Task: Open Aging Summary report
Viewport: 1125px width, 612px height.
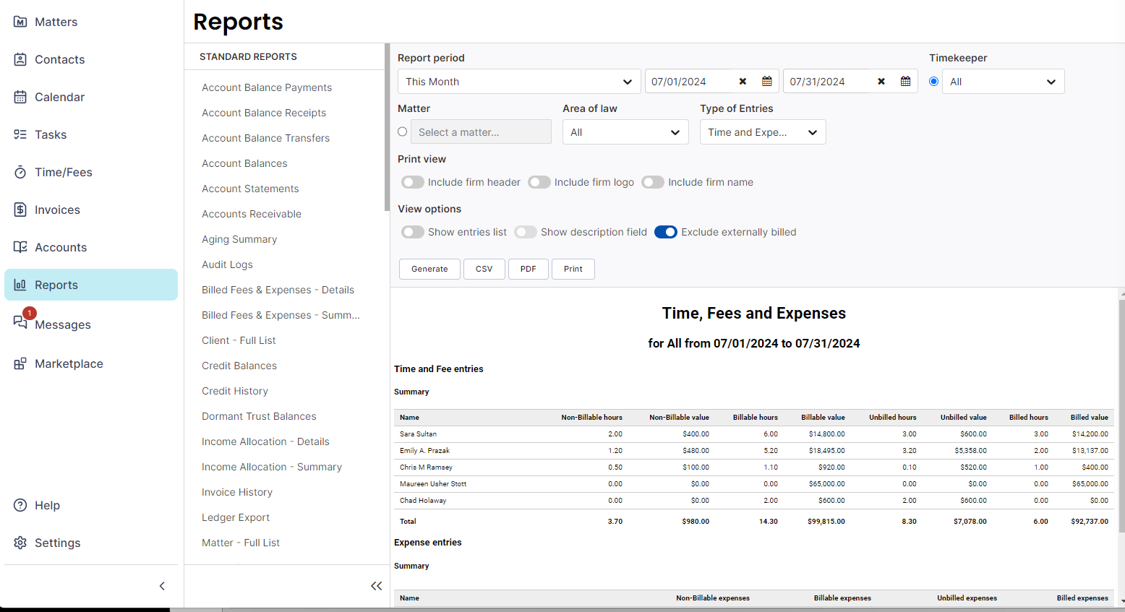Action: pos(239,239)
